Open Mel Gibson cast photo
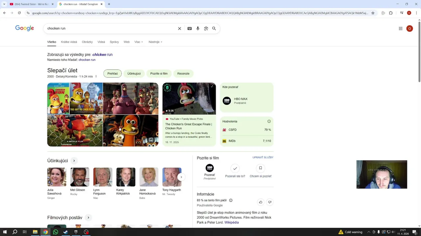 coord(80,177)
